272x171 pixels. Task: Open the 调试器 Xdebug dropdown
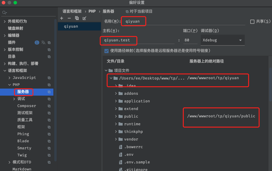point(223,40)
